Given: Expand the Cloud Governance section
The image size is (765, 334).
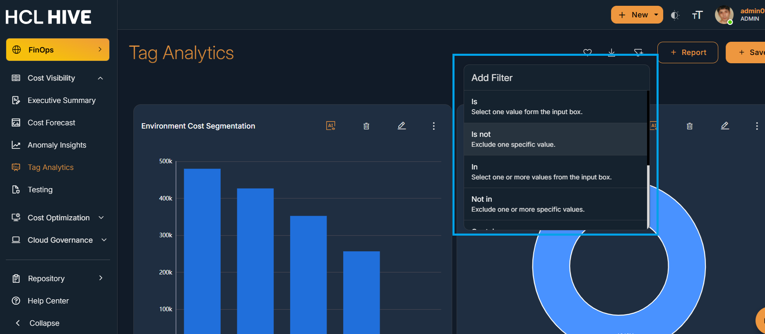Looking at the screenshot, I should [x=104, y=240].
